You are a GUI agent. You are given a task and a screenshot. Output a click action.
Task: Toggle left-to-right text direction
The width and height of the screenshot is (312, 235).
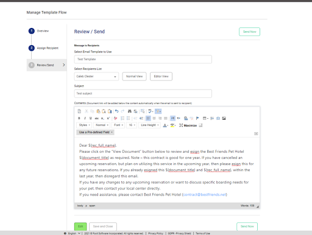point(172,118)
